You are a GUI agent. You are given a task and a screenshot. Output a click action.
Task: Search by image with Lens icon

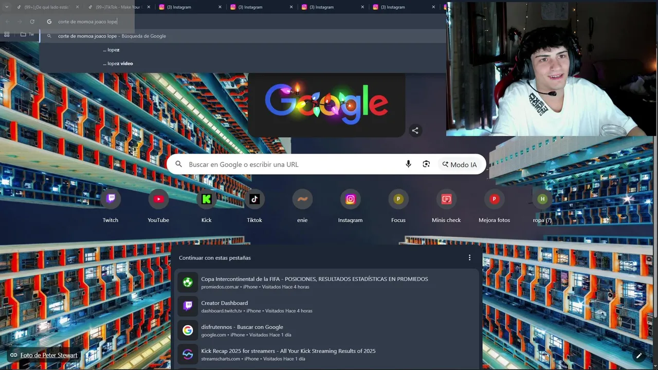tap(426, 164)
